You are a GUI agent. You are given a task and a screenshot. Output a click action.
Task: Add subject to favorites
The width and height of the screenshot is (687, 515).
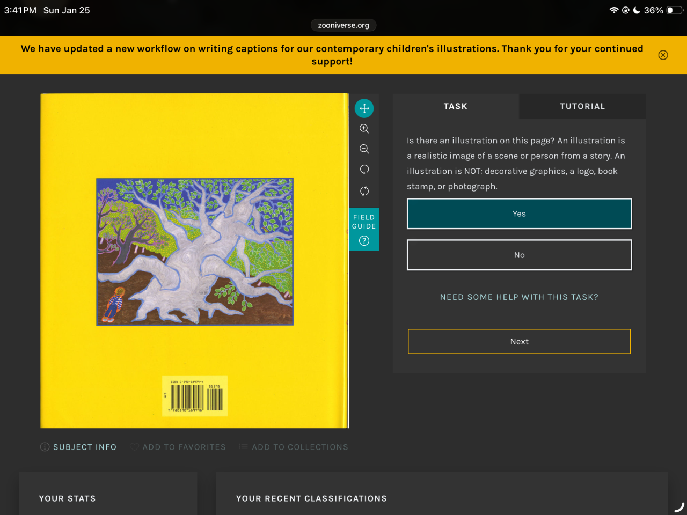point(178,447)
